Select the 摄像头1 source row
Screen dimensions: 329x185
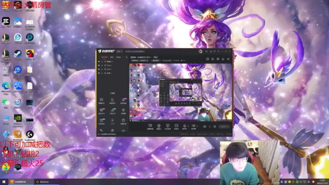point(112,62)
